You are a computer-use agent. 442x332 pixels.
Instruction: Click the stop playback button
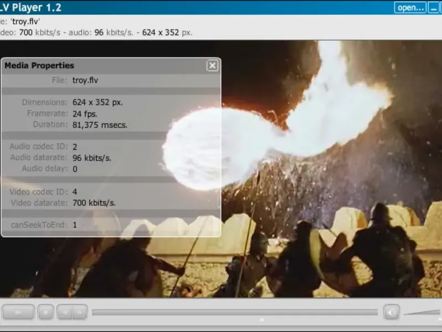(46, 312)
